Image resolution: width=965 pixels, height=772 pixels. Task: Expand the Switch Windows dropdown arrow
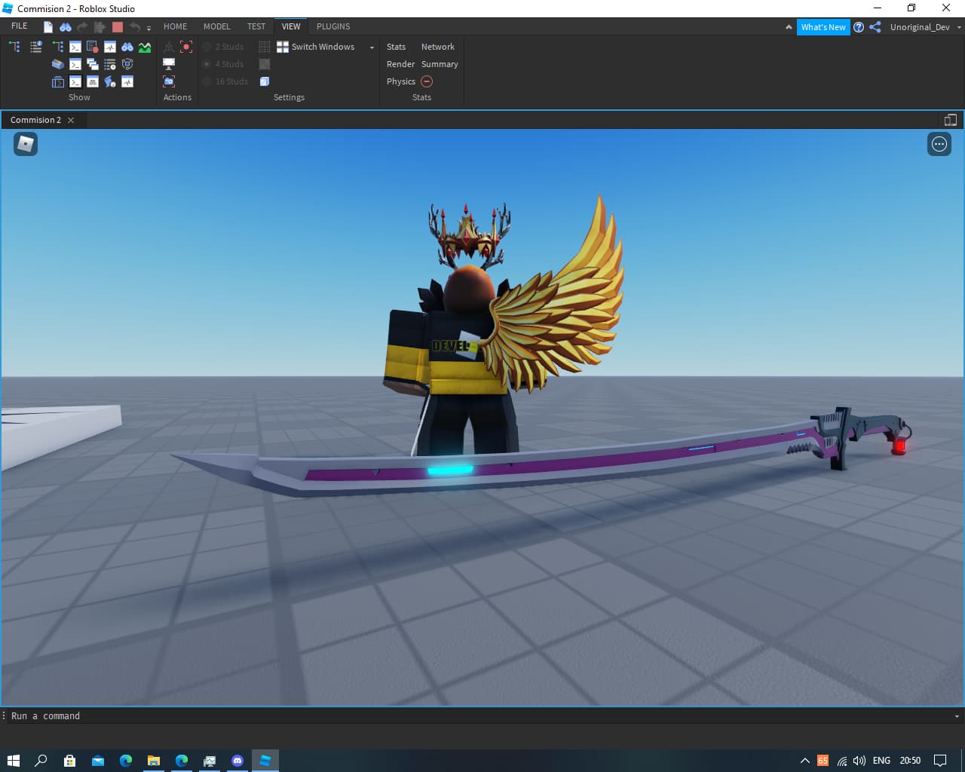click(x=372, y=47)
